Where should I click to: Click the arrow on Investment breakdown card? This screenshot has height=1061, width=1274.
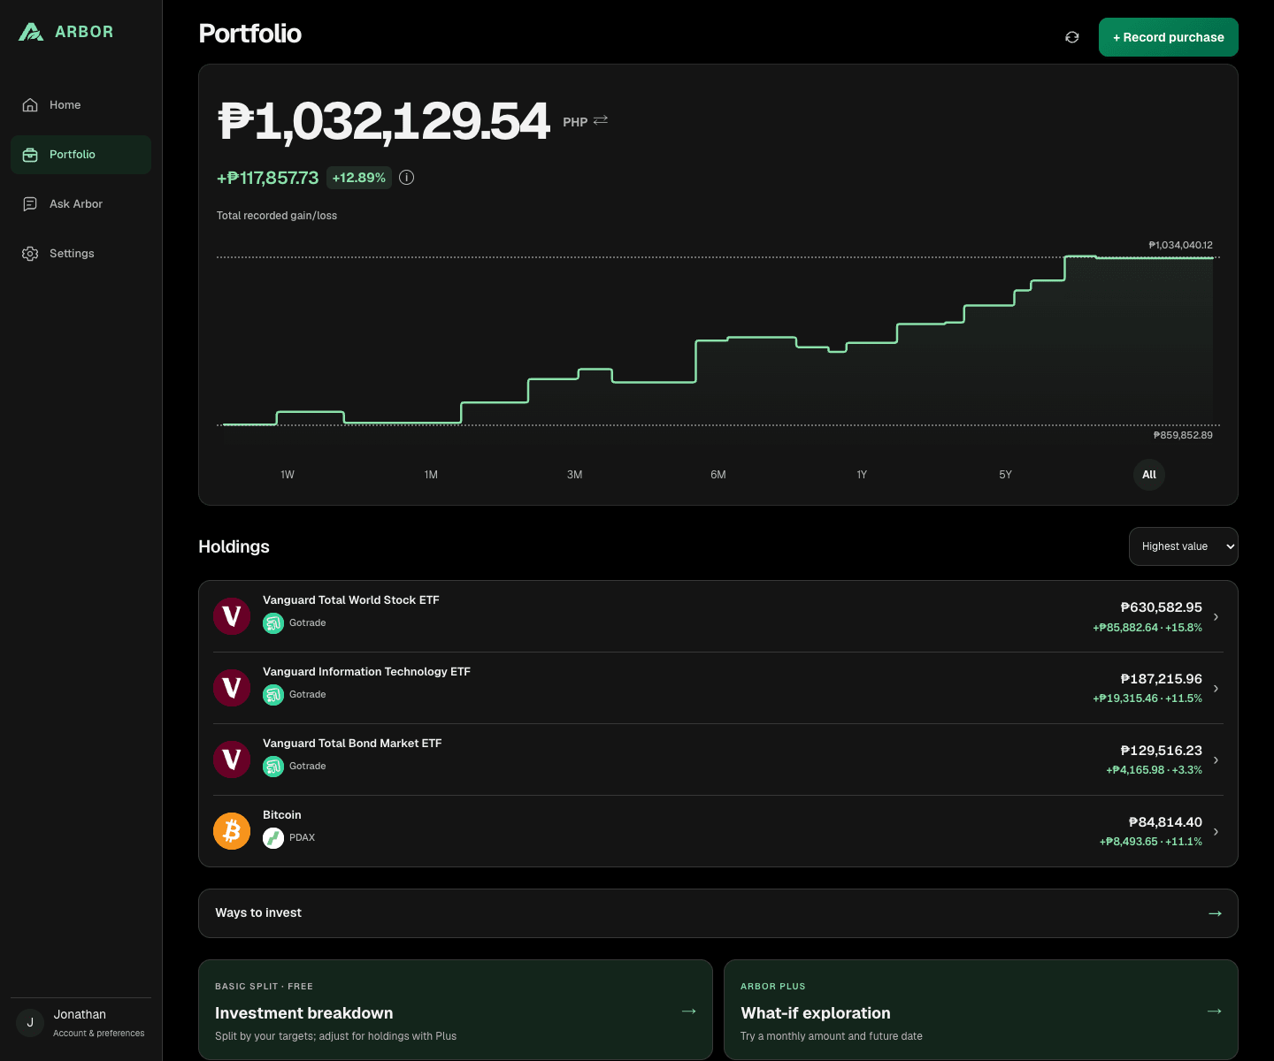tap(689, 1011)
